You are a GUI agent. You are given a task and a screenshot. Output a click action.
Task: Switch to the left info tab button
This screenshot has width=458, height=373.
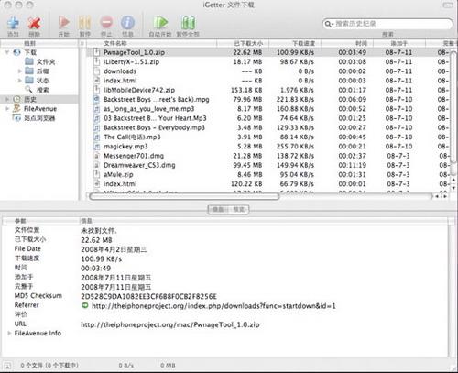(218, 210)
